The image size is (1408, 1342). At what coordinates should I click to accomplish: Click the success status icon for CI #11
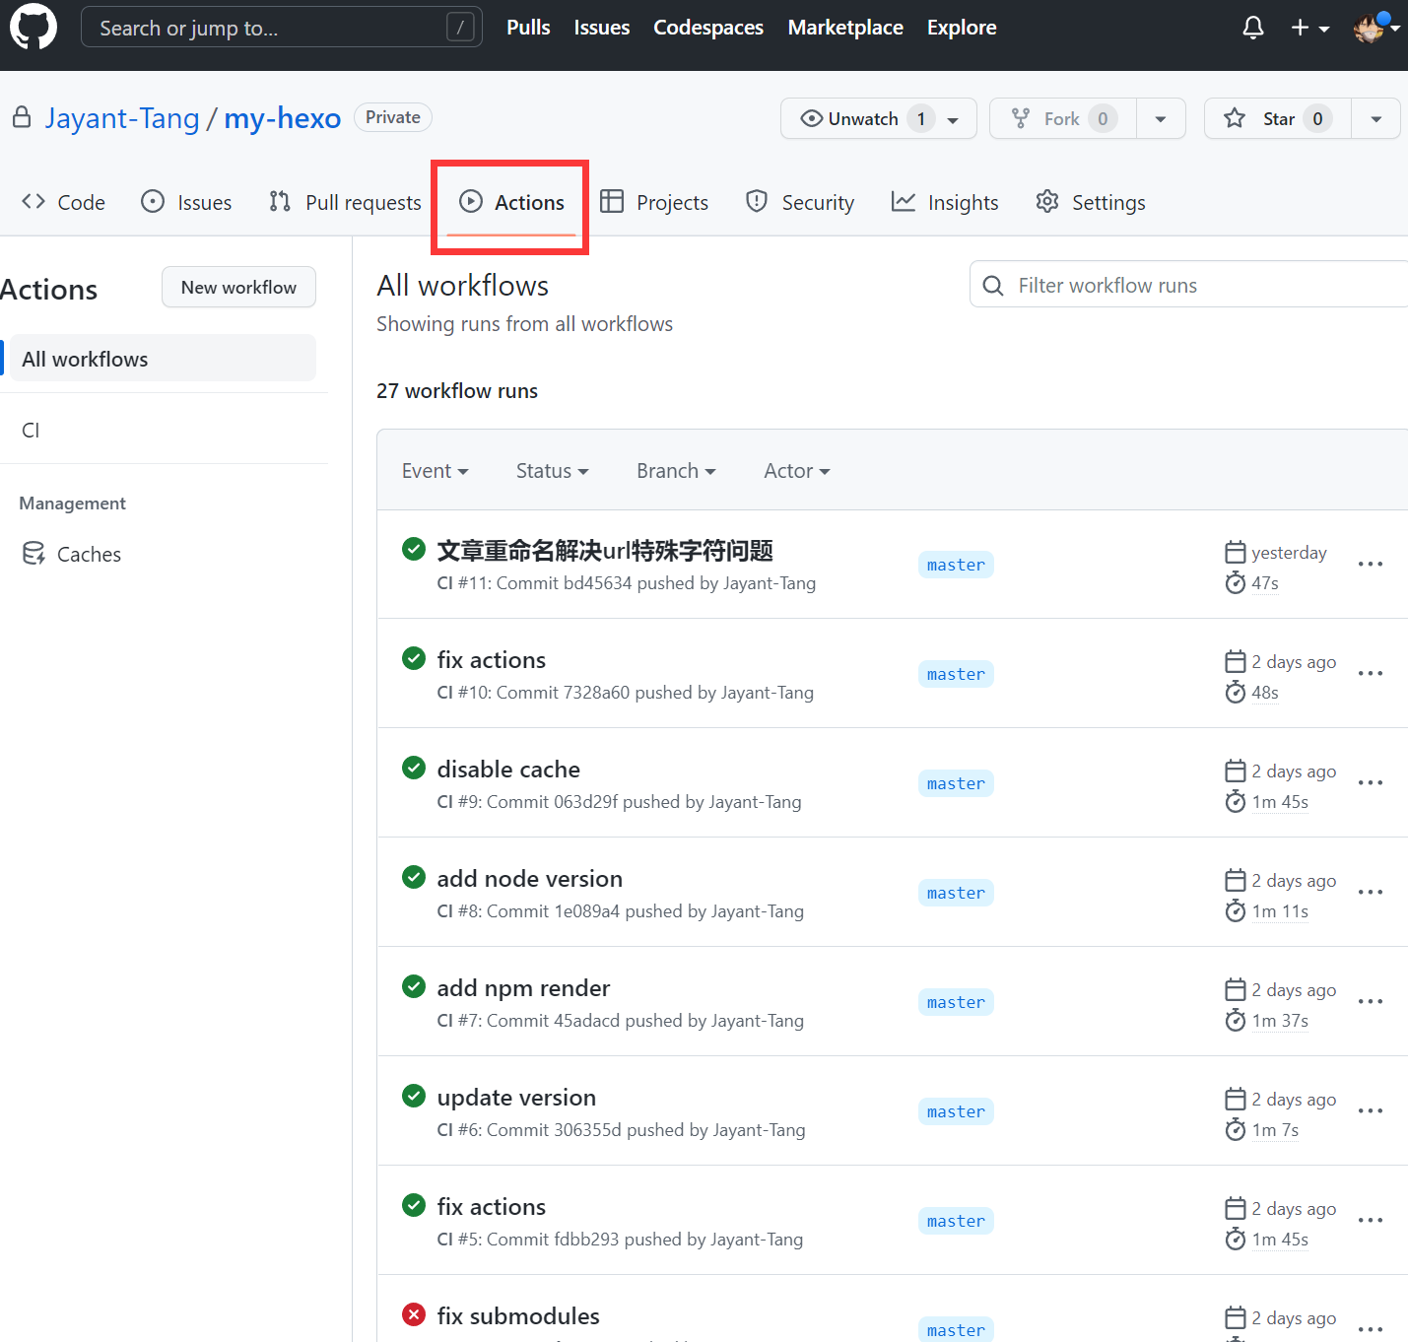pyautogui.click(x=414, y=549)
